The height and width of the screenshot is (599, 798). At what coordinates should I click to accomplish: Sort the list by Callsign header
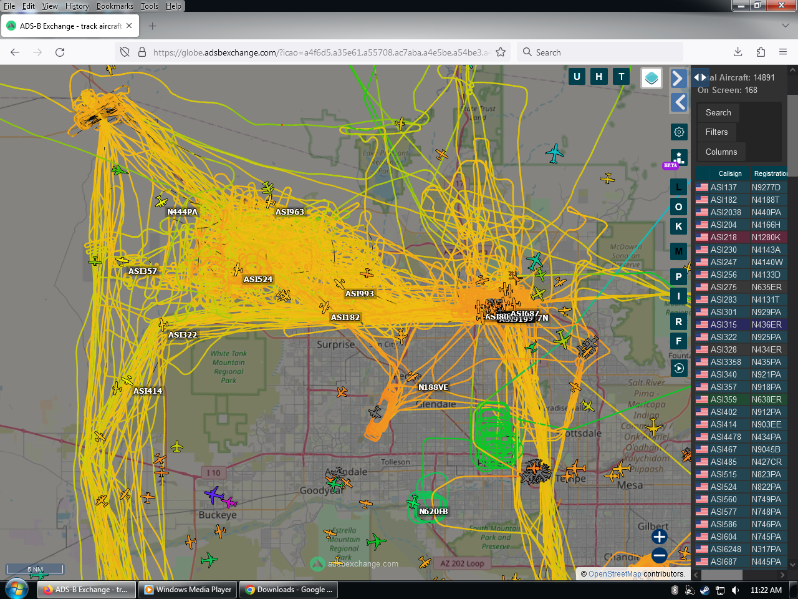[730, 173]
